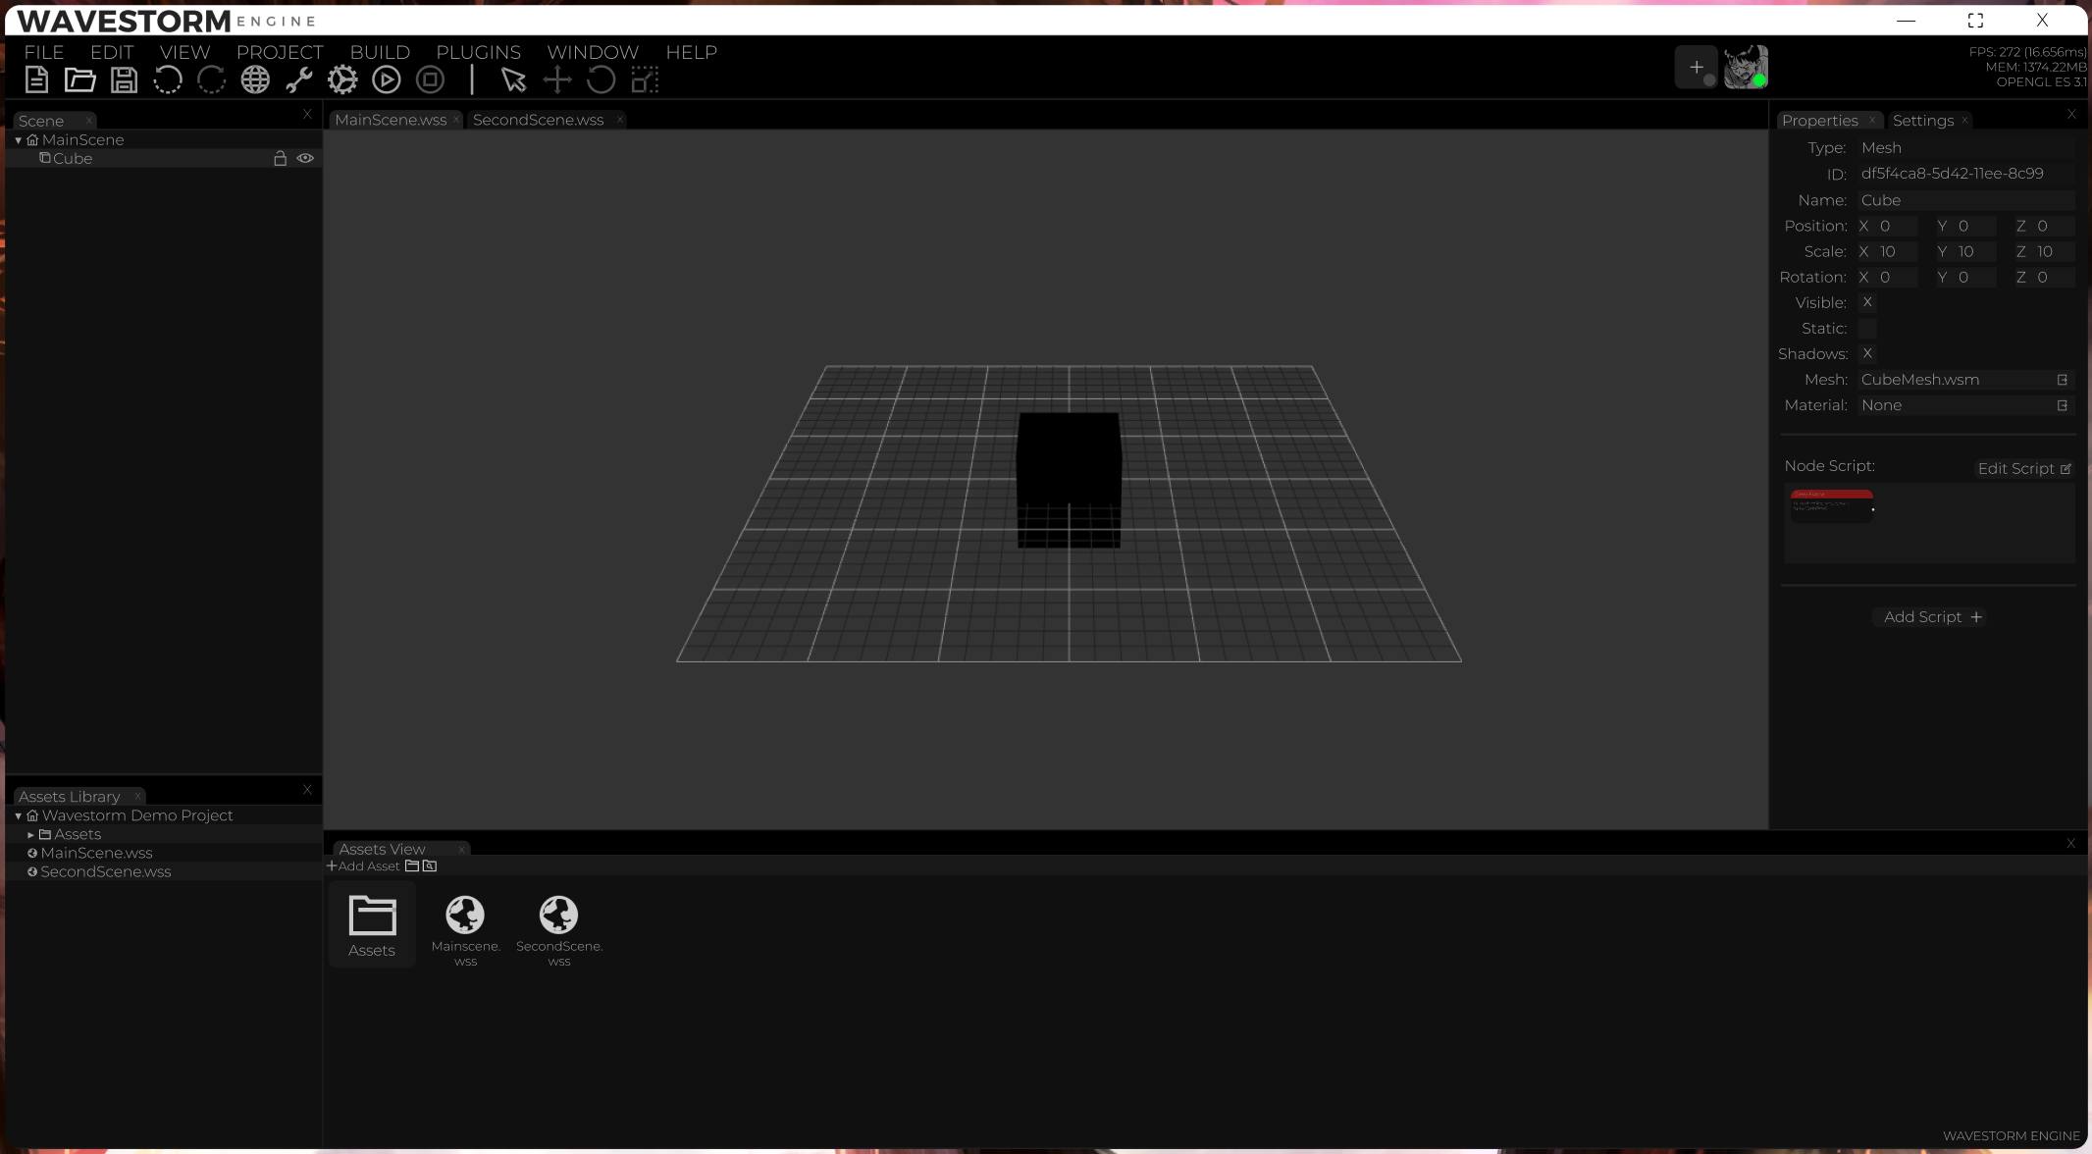Collapse the MainScene tree node
2092x1154 pixels.
click(19, 141)
